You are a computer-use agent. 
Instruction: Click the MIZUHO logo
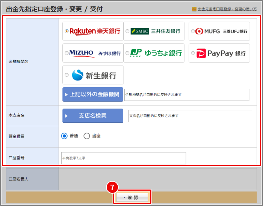[x=82, y=54]
